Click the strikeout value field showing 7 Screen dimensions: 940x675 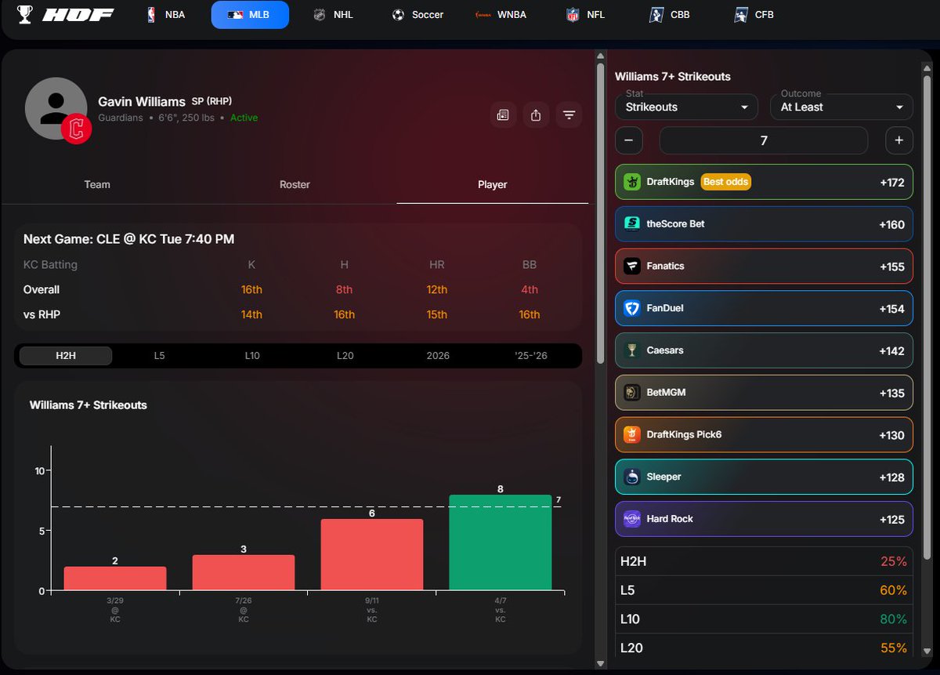(764, 140)
